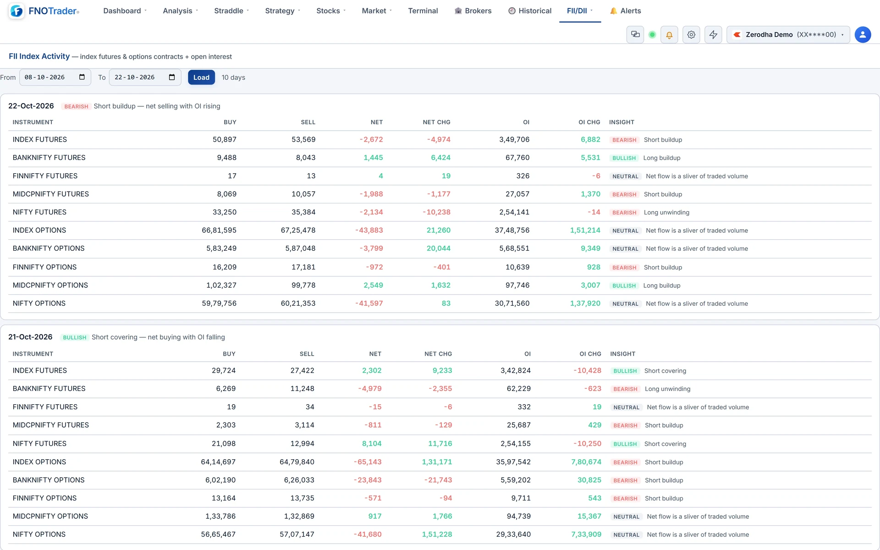Click the 22-Oct-2026 date heading
Screen dimensions: 880x550
coord(31,106)
